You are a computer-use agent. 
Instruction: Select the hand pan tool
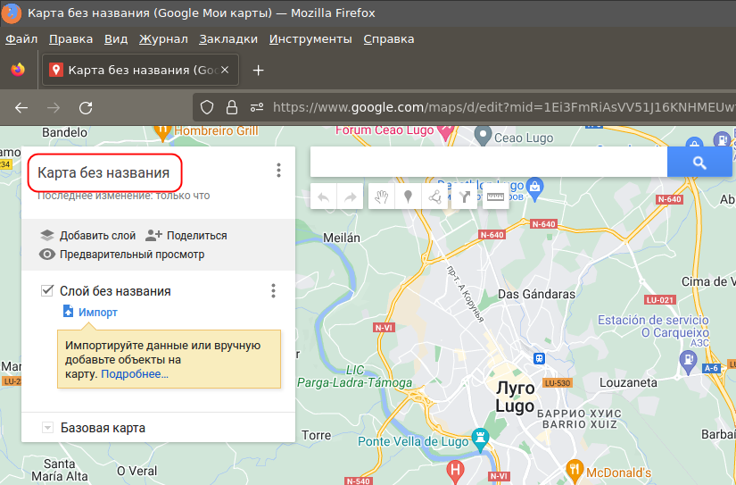(381, 197)
